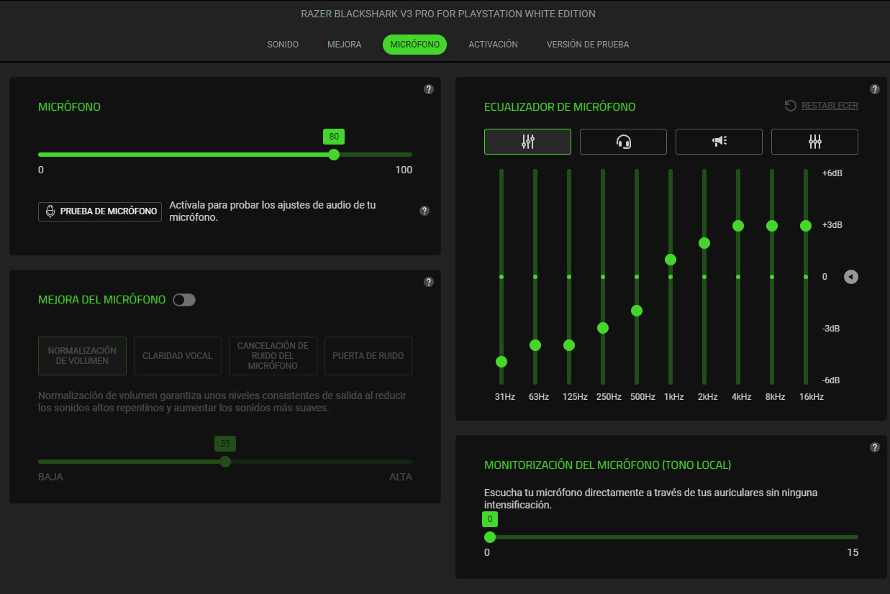Viewport: 890px width, 594px height.
Task: Click the 250Hz equalizer band handle
Action: pyautogui.click(x=603, y=328)
